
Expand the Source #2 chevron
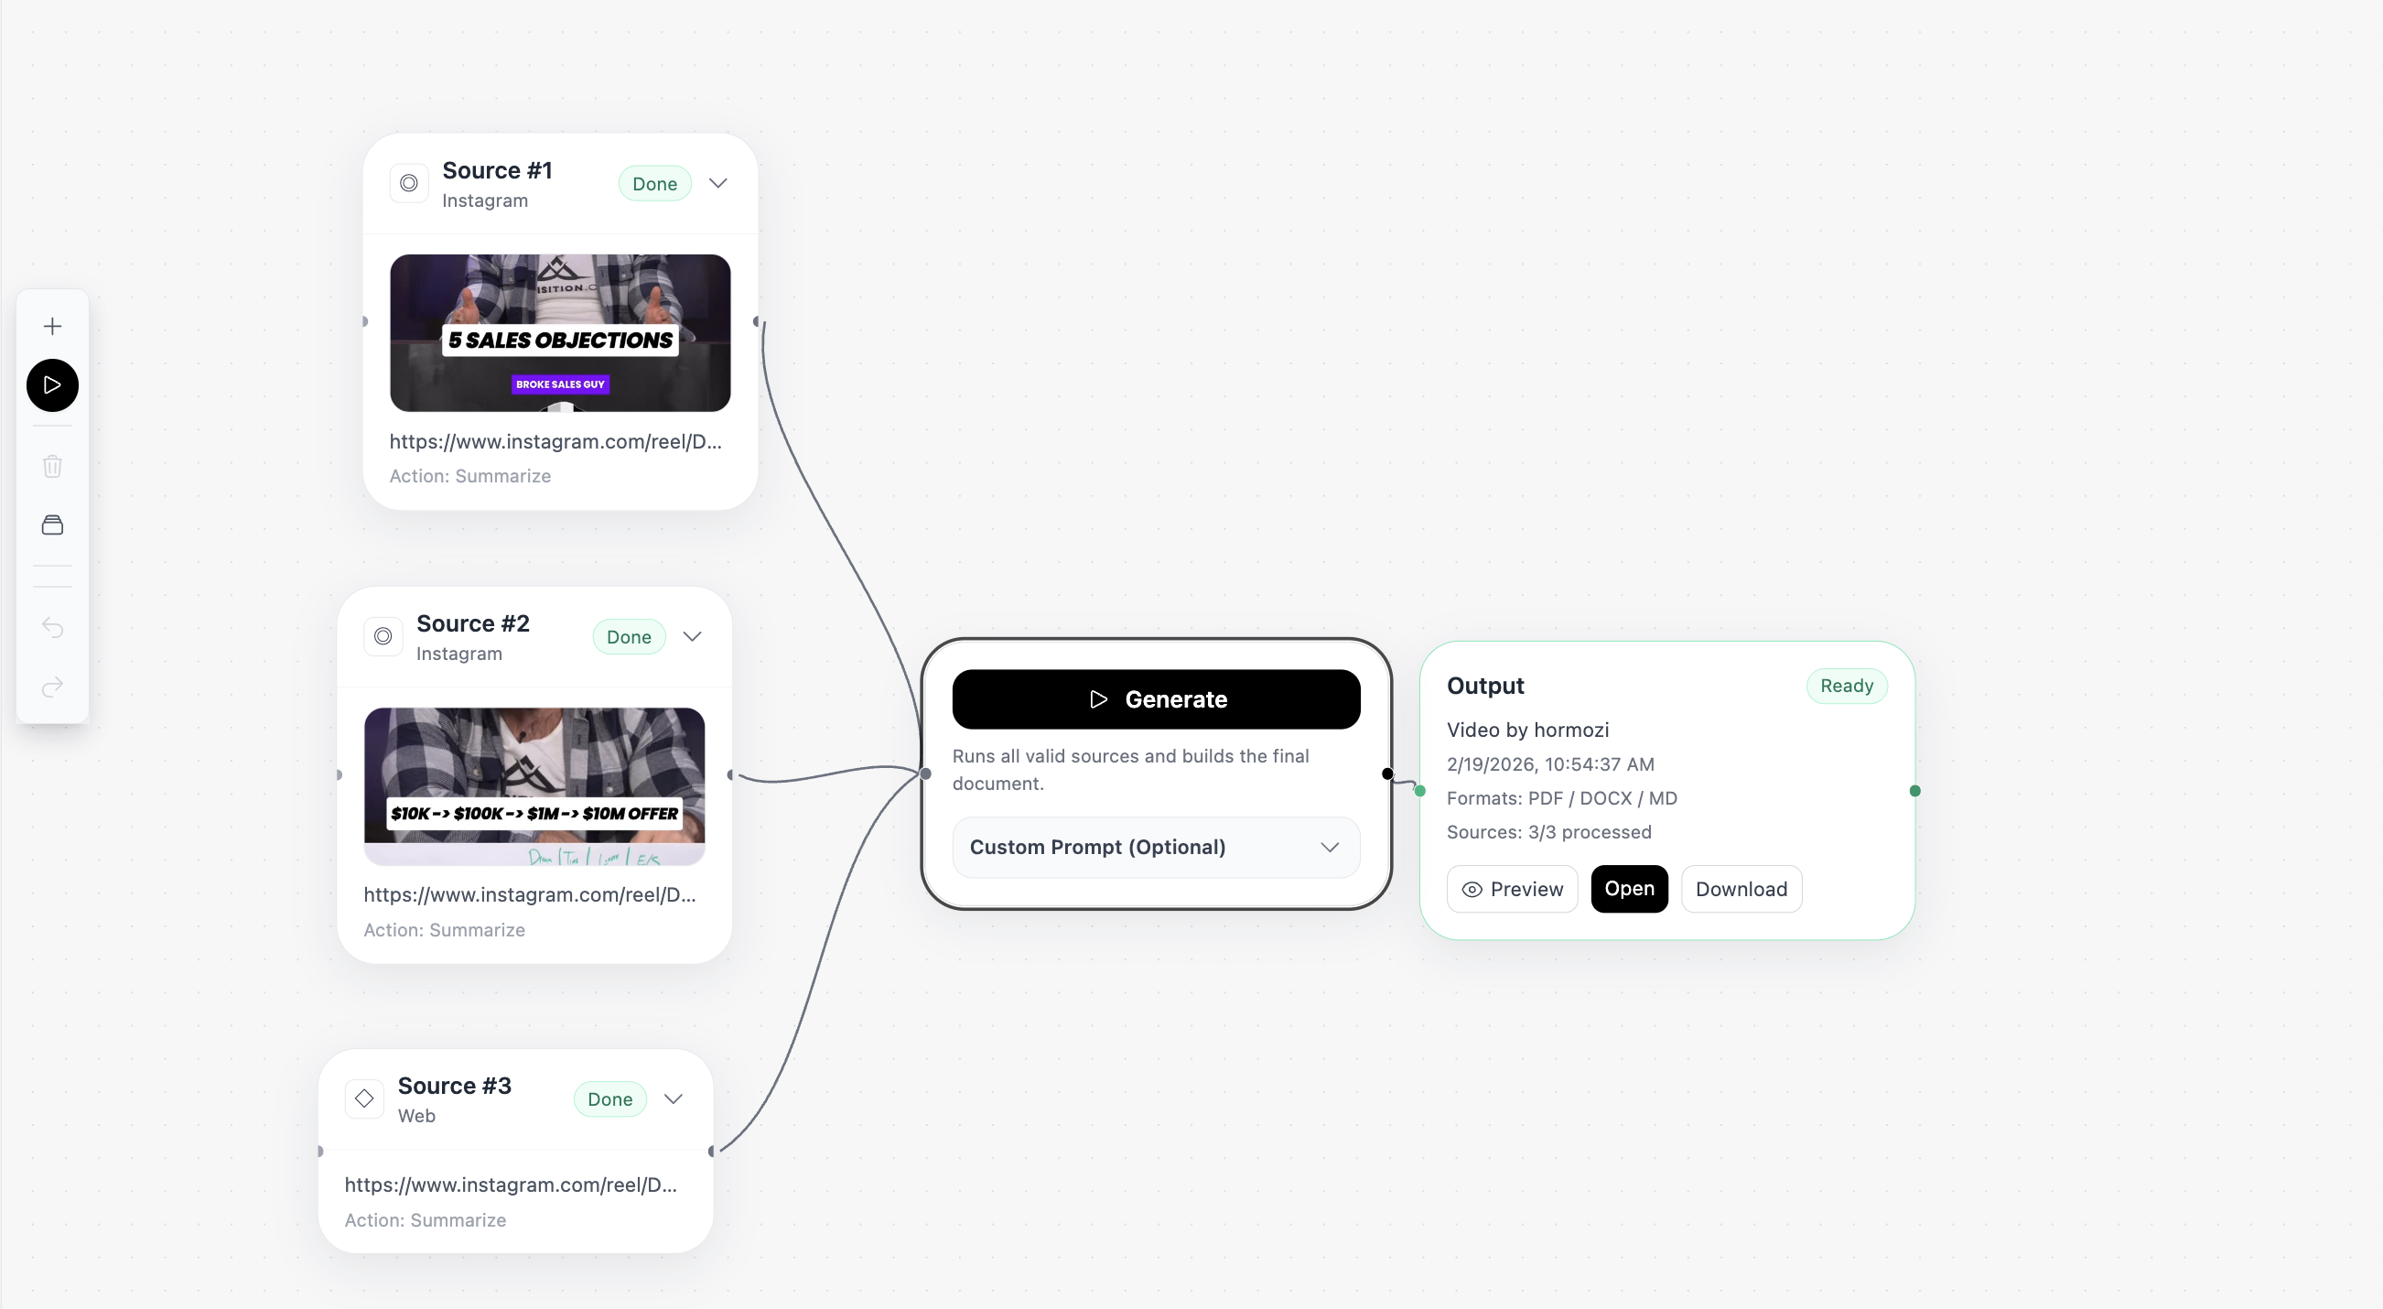(693, 636)
